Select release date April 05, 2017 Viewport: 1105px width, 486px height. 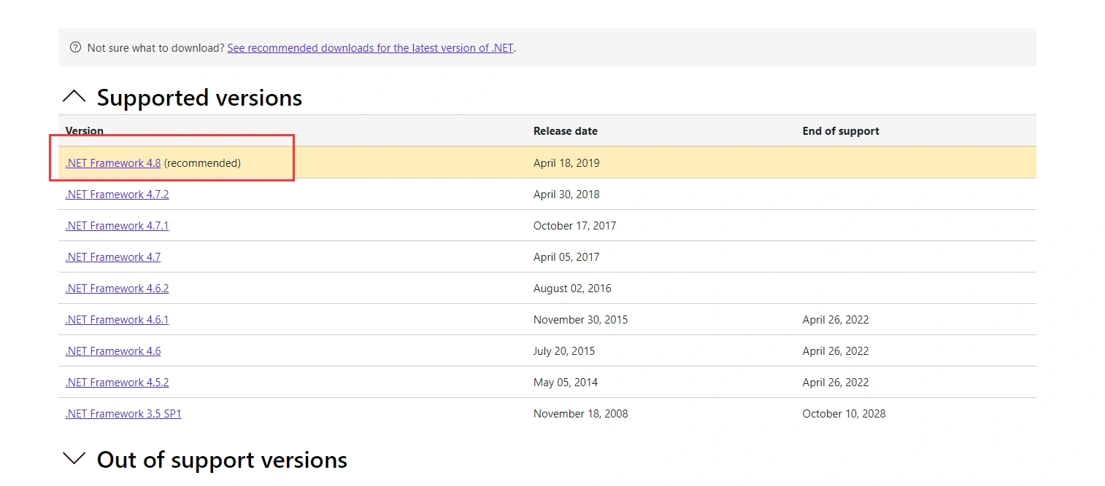pyautogui.click(x=566, y=257)
